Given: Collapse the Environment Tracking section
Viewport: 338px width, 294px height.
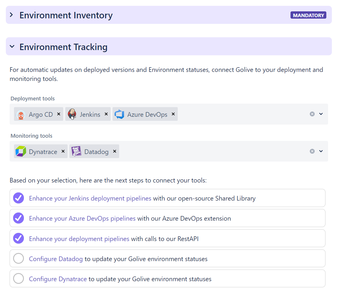Looking at the screenshot, I should [x=12, y=47].
